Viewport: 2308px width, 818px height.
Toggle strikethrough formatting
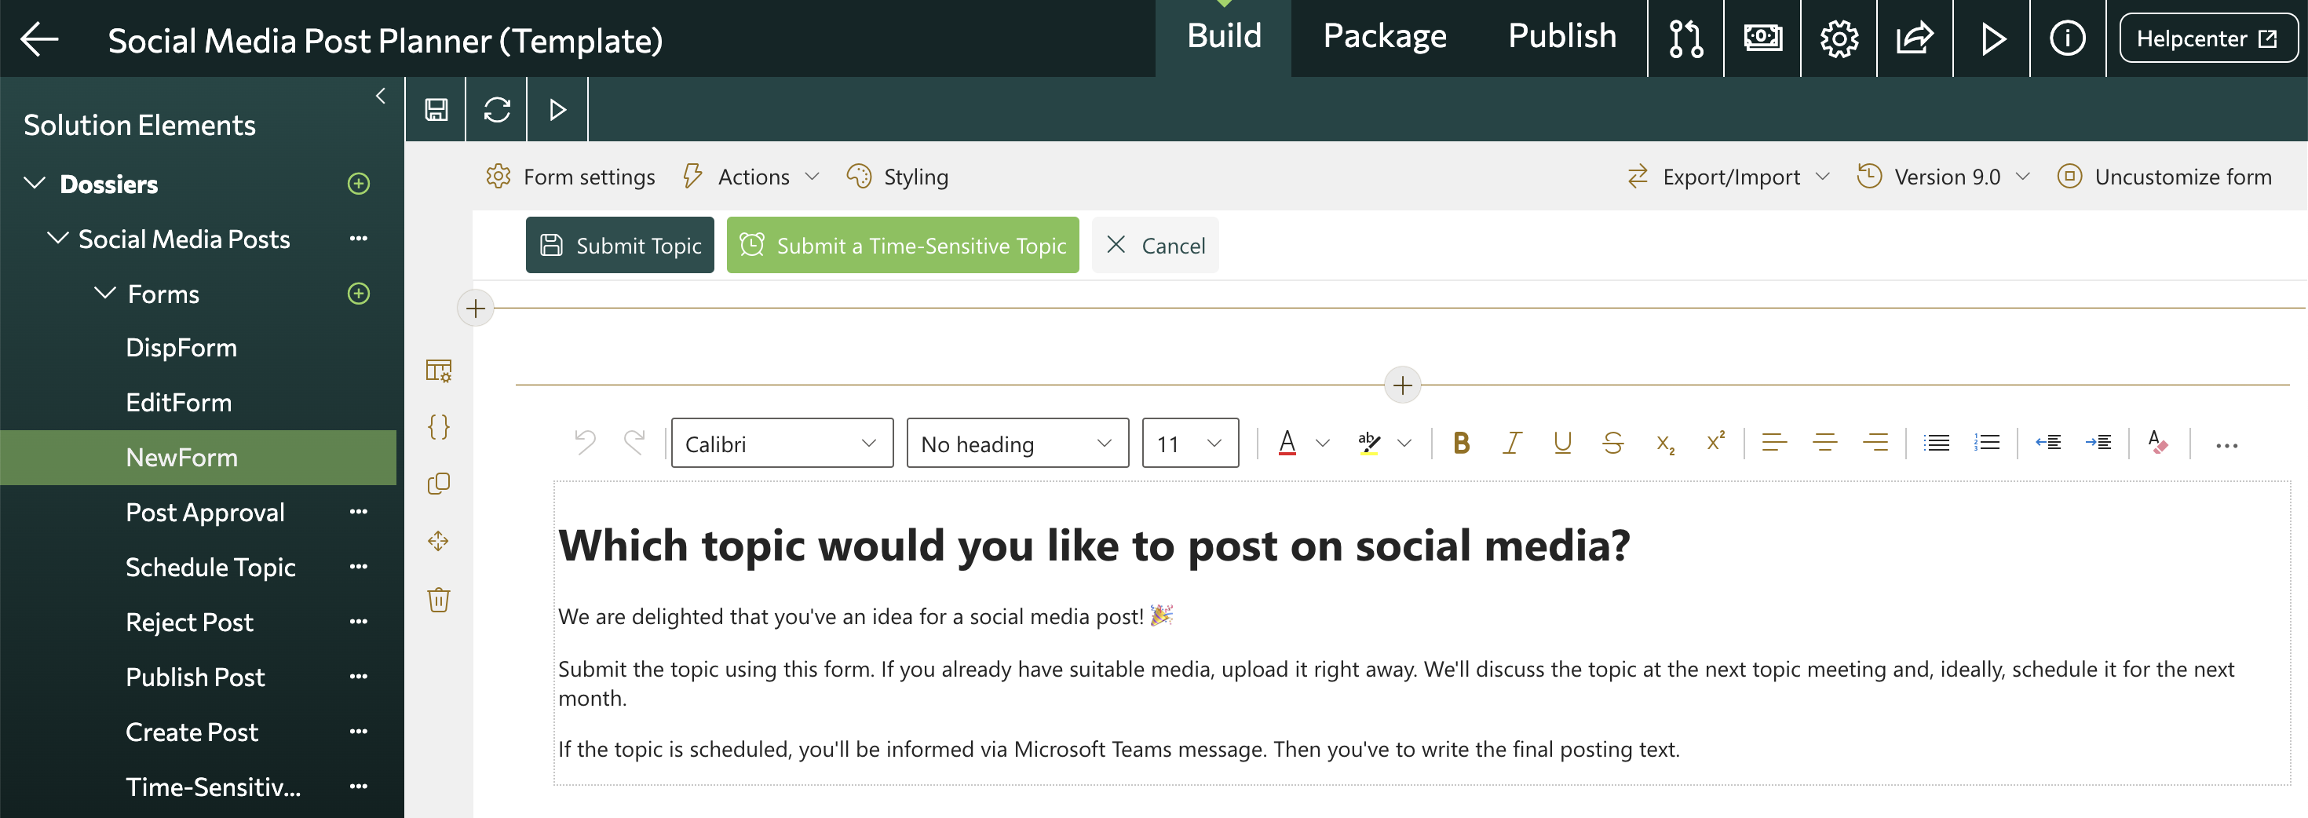point(1612,443)
